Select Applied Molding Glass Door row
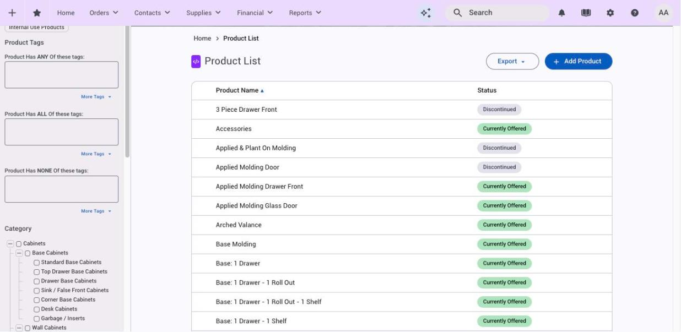The height and width of the screenshot is (332, 681). coord(402,206)
